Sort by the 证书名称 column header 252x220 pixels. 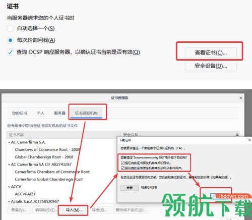coord(64,135)
